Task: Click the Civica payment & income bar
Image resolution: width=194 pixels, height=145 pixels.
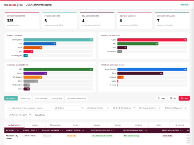Action: coord(140,73)
